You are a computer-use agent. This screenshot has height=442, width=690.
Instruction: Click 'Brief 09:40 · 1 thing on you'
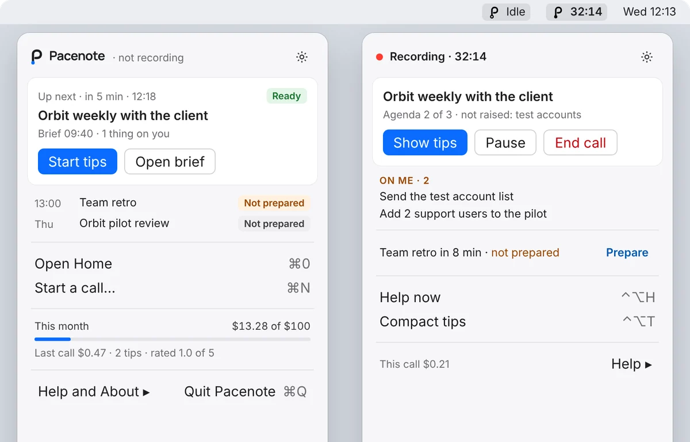click(103, 134)
